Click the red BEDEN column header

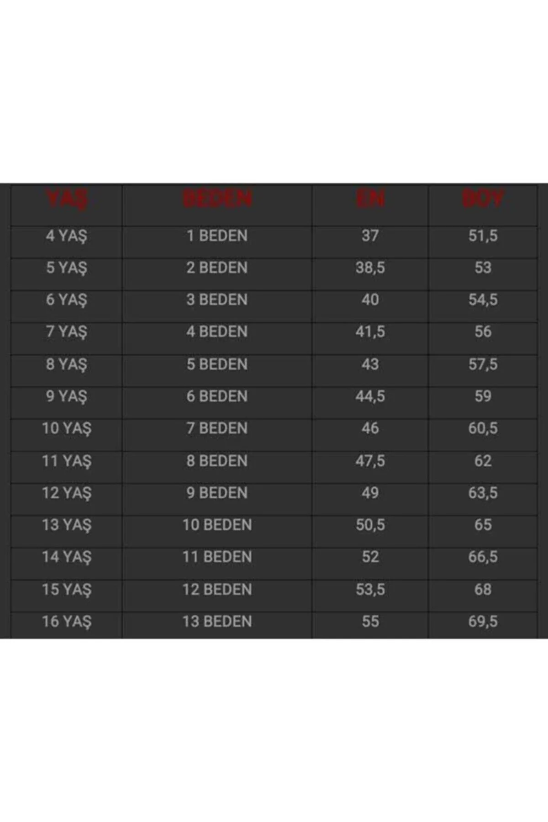[x=217, y=199]
